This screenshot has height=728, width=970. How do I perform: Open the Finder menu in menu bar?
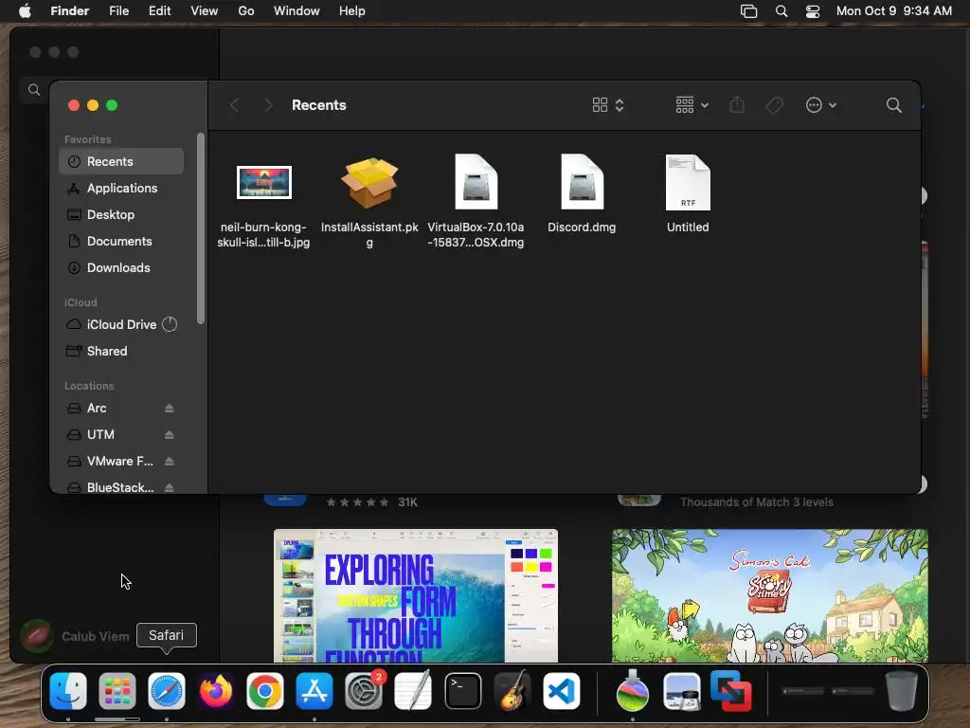coord(69,11)
